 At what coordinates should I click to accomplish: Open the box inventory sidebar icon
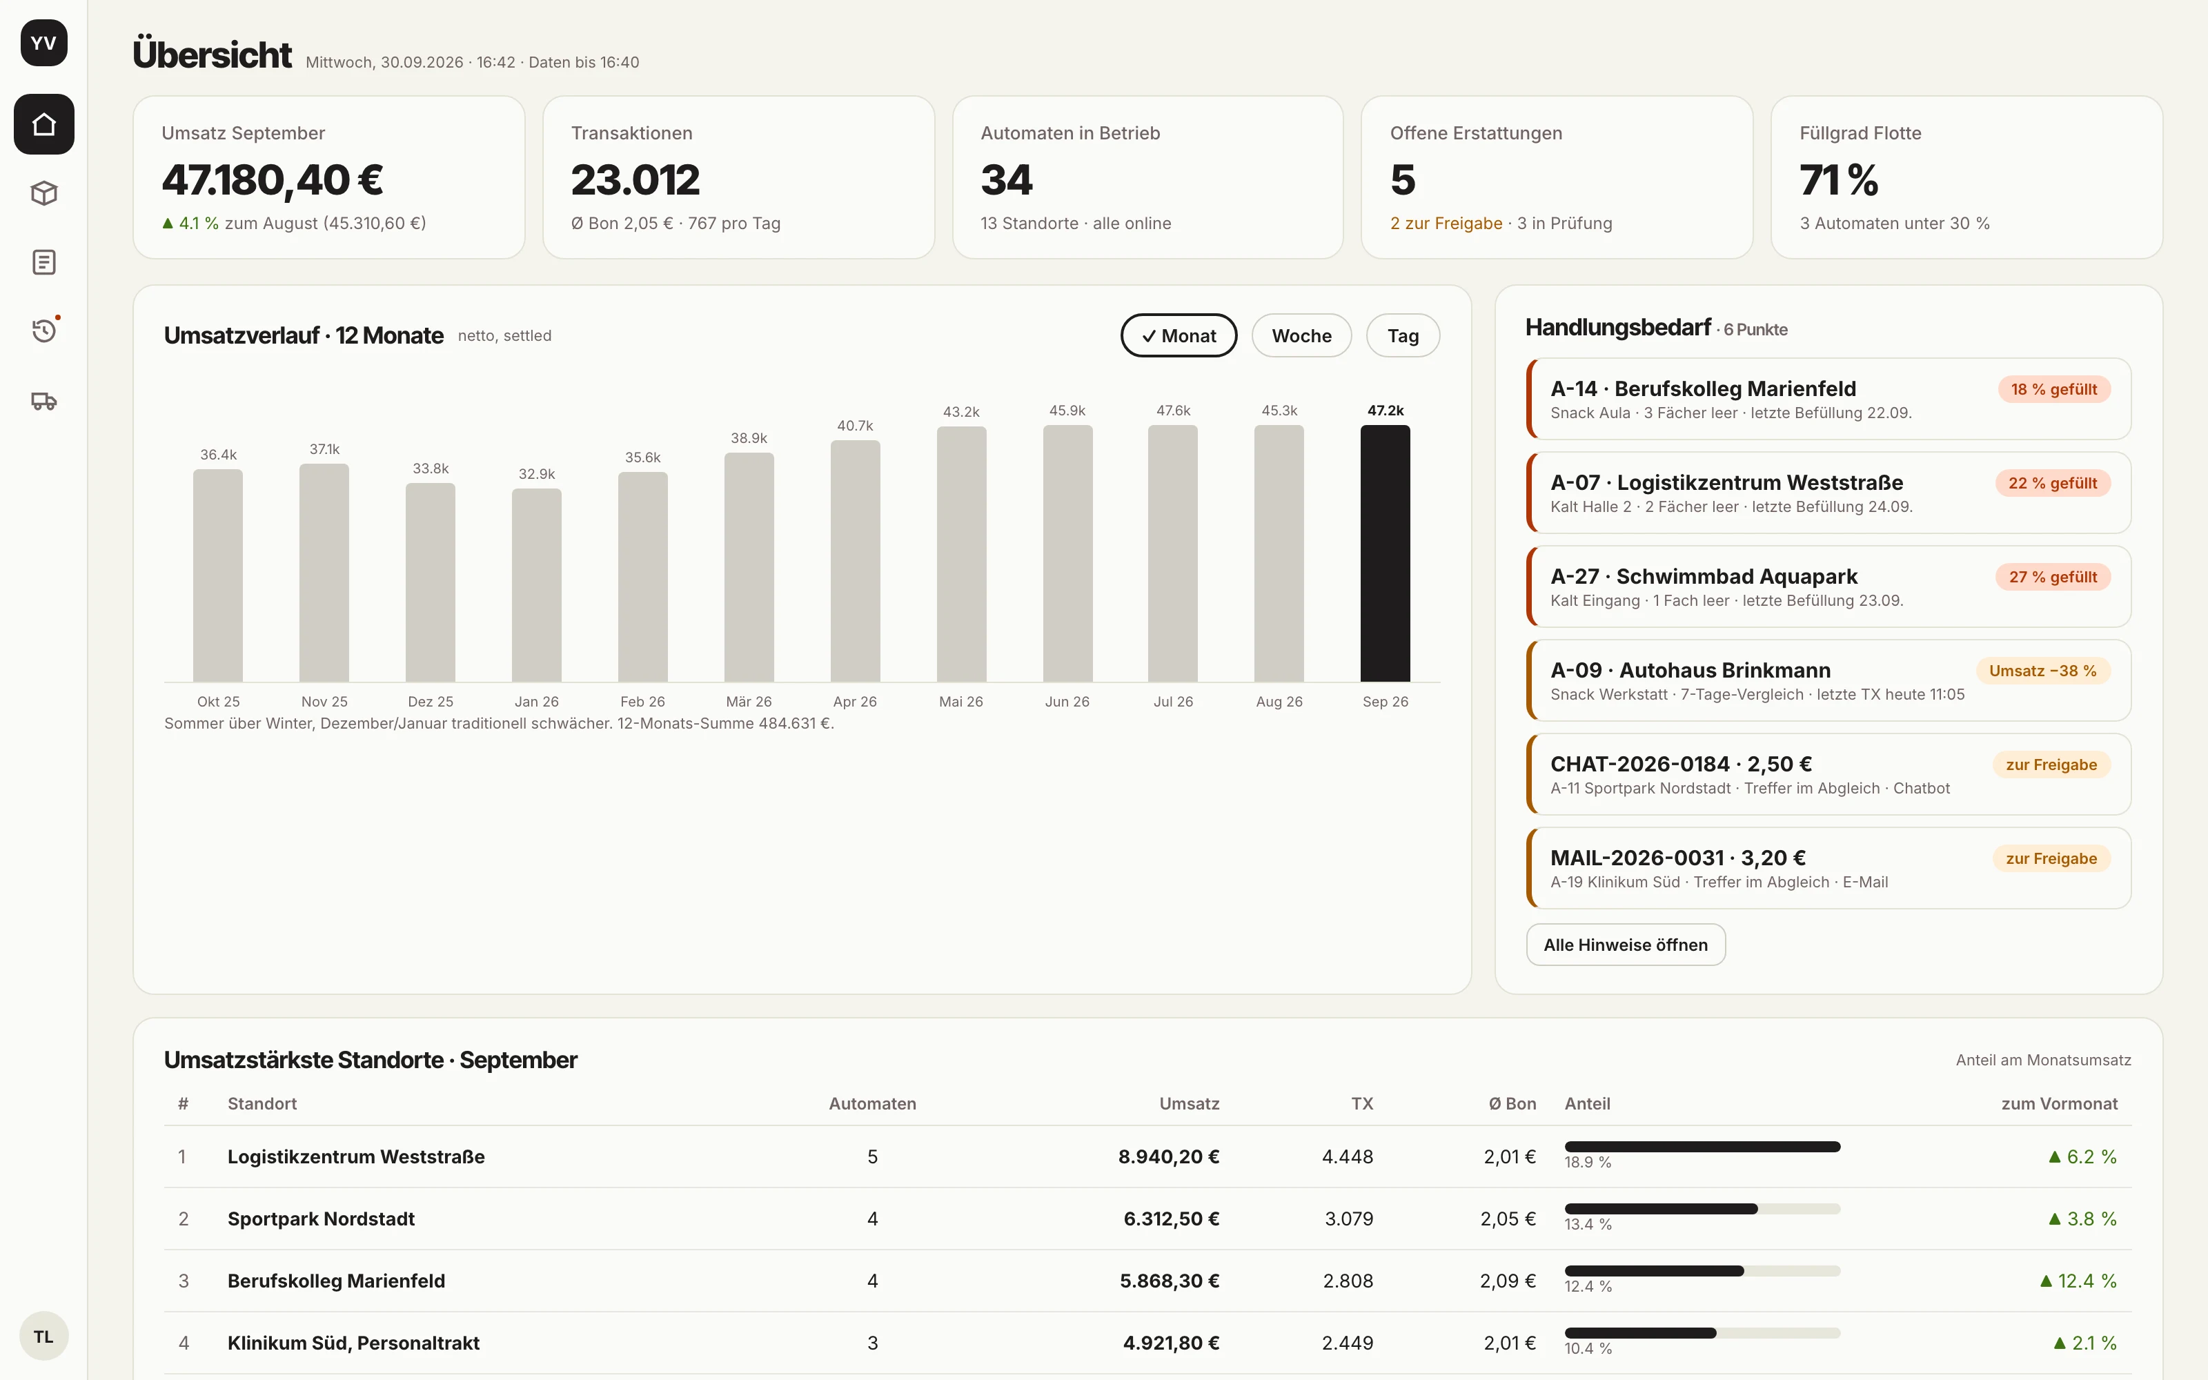43,193
